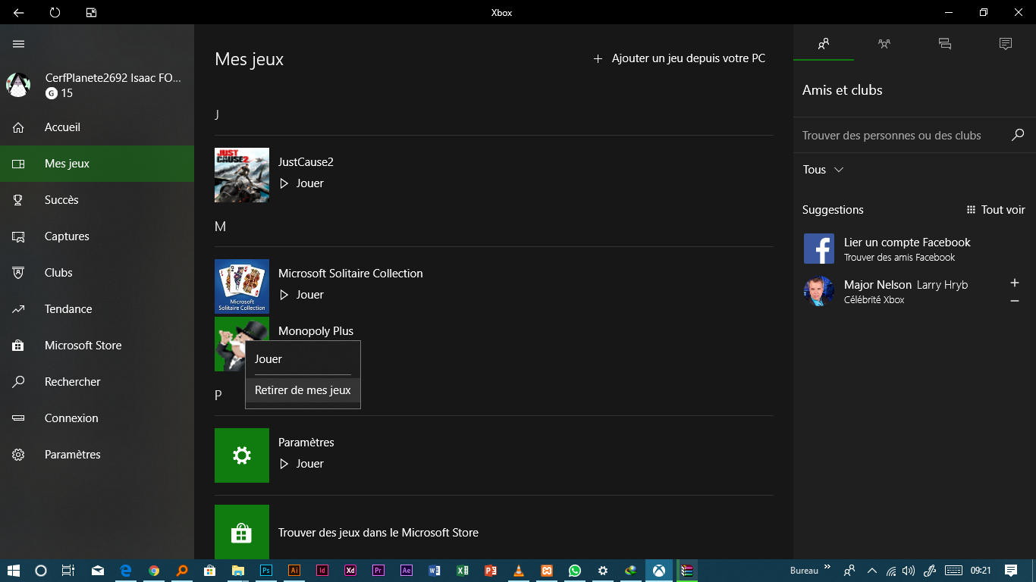
Task: Switch to the parties tab icon
Action: click(884, 44)
